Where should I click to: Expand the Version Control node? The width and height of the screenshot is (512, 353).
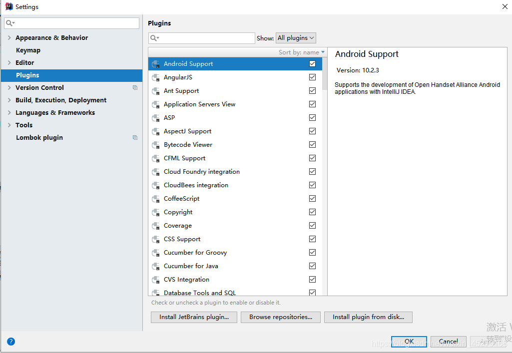pyautogui.click(x=9, y=87)
